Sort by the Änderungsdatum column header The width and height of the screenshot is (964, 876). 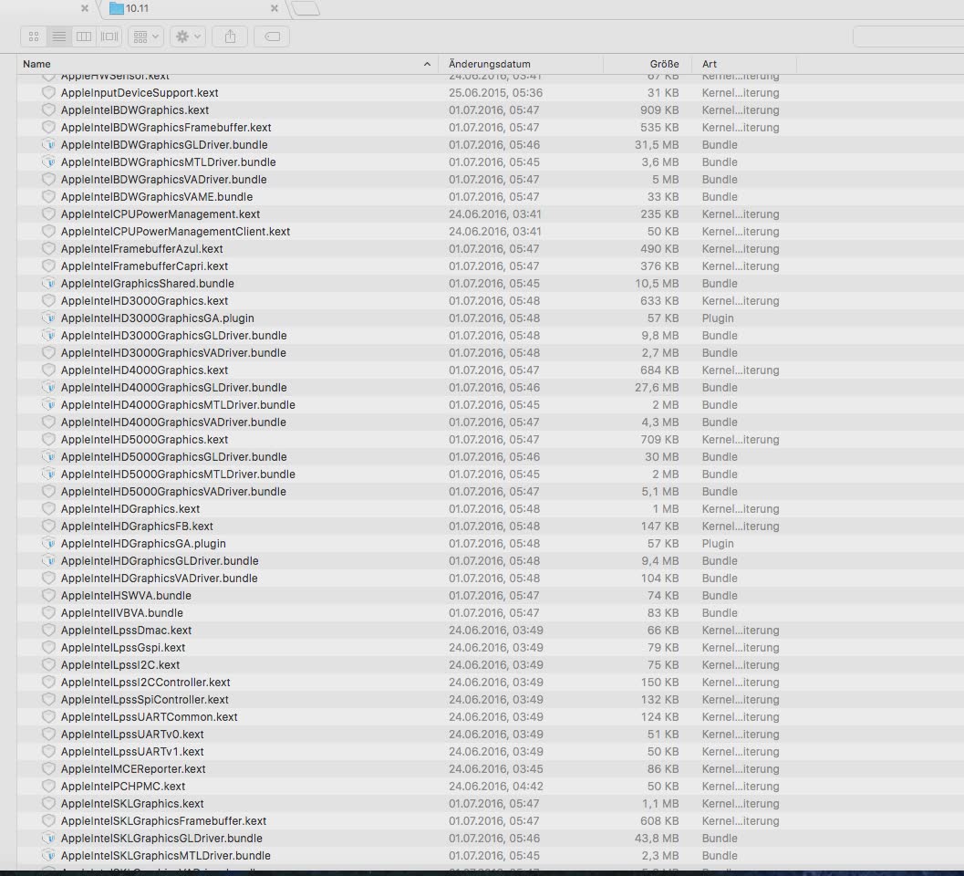point(490,64)
